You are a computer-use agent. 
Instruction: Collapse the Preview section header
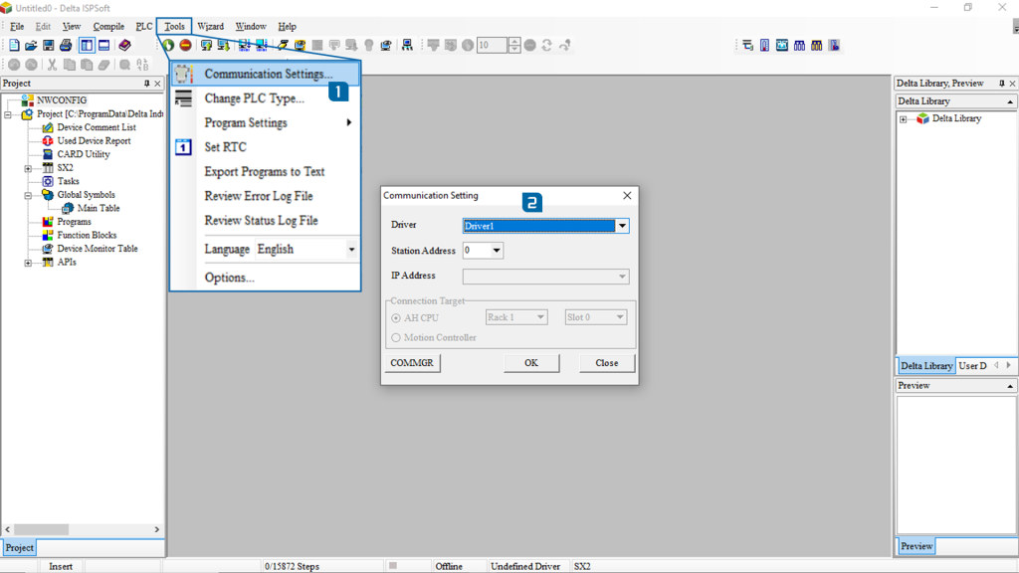pos(1010,386)
